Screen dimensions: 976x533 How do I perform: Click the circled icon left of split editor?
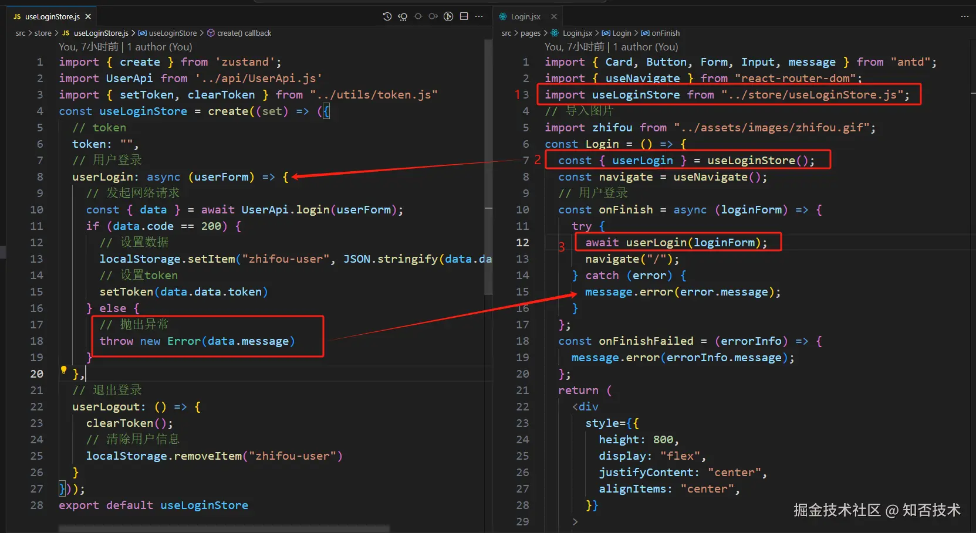[448, 16]
